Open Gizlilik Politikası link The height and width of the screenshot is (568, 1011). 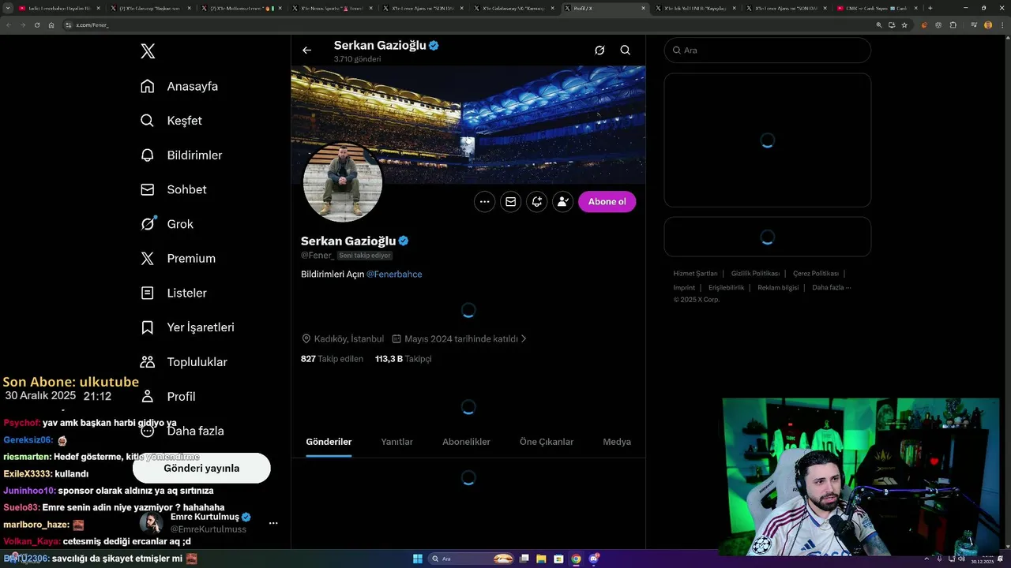tap(755, 274)
